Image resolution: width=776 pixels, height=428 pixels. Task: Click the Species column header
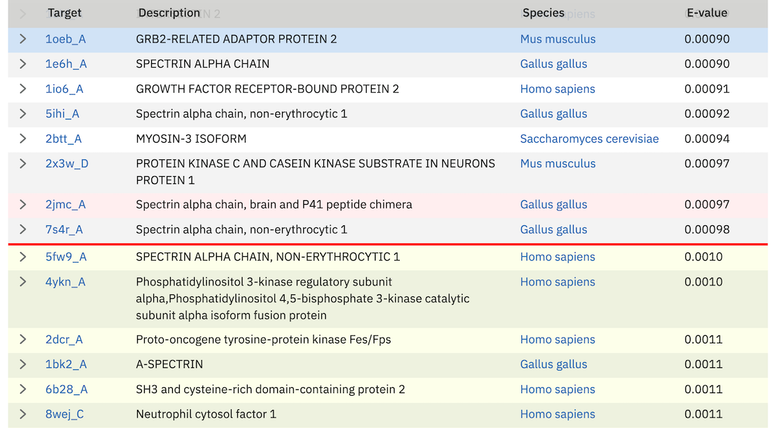click(x=543, y=13)
